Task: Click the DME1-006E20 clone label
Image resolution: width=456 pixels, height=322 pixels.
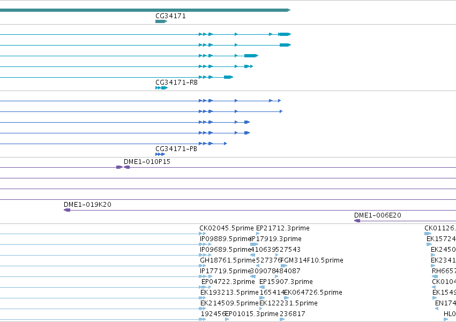Action: click(377, 215)
